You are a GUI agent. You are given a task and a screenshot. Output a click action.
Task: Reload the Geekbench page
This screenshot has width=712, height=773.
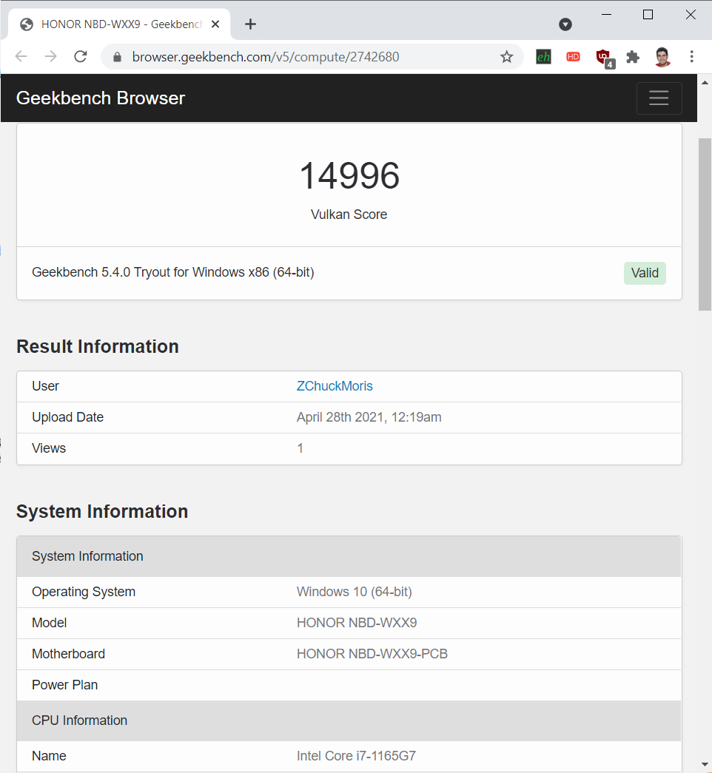pyautogui.click(x=81, y=57)
